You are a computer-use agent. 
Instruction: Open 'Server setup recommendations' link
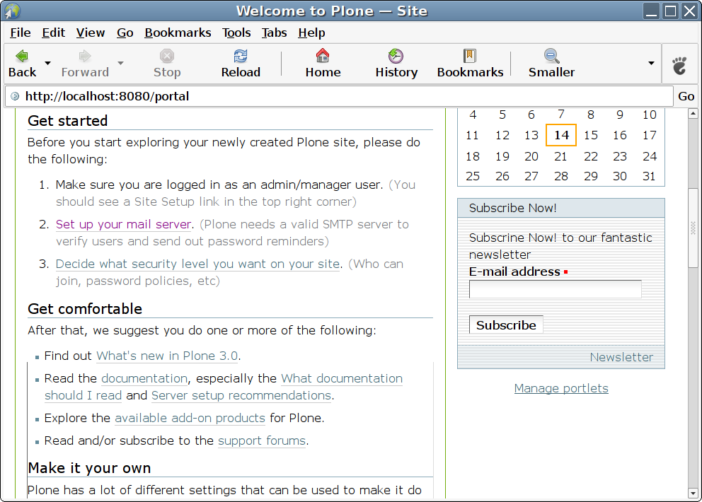tap(241, 395)
